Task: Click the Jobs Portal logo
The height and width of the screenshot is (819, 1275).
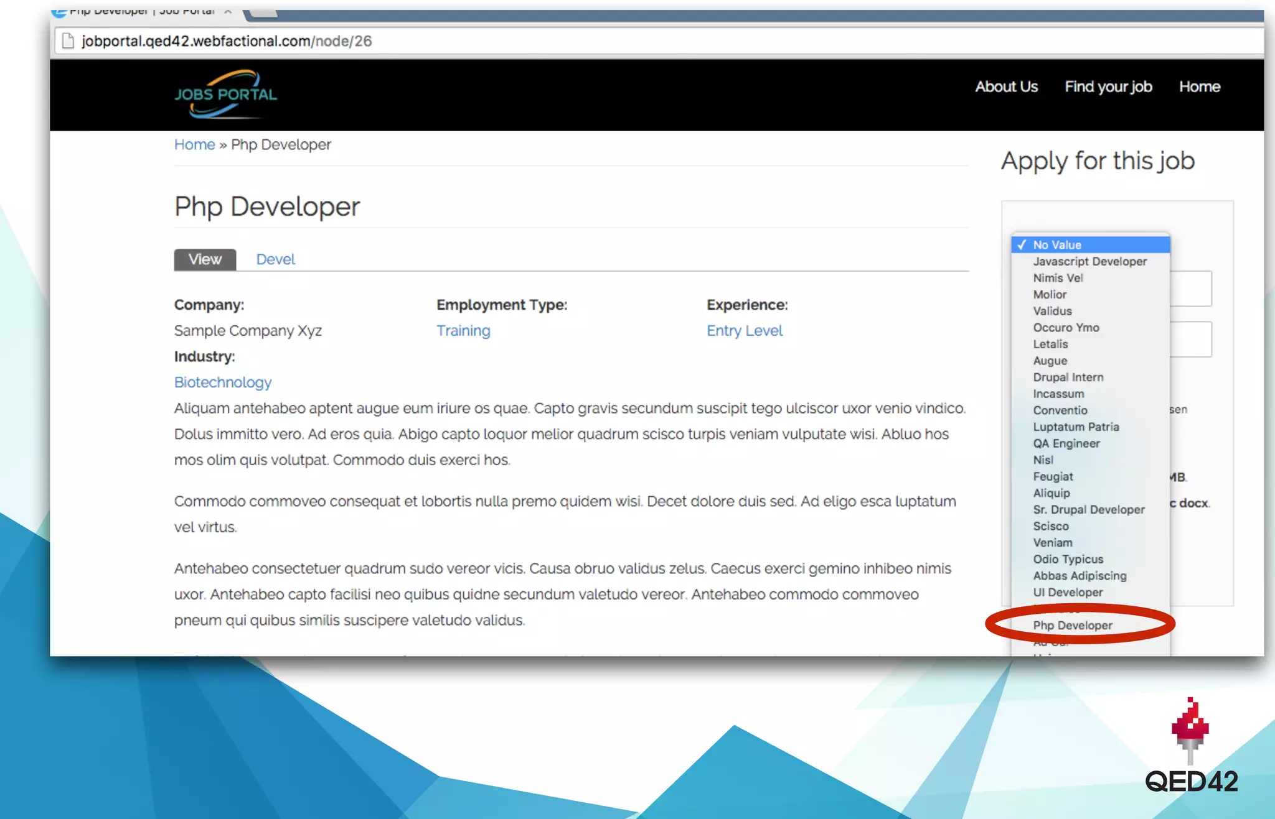Action: [x=225, y=94]
